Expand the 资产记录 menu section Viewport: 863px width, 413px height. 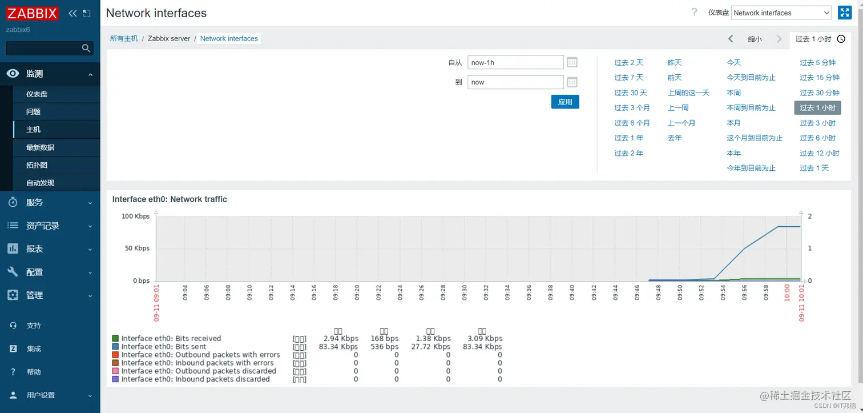[x=90, y=226]
